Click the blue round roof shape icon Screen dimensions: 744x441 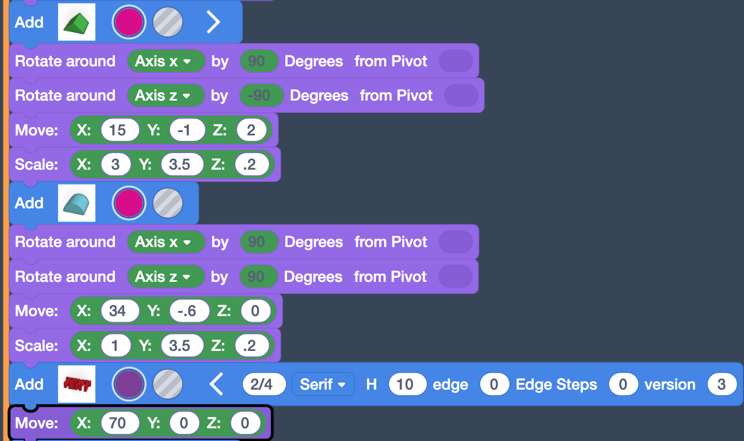77,203
